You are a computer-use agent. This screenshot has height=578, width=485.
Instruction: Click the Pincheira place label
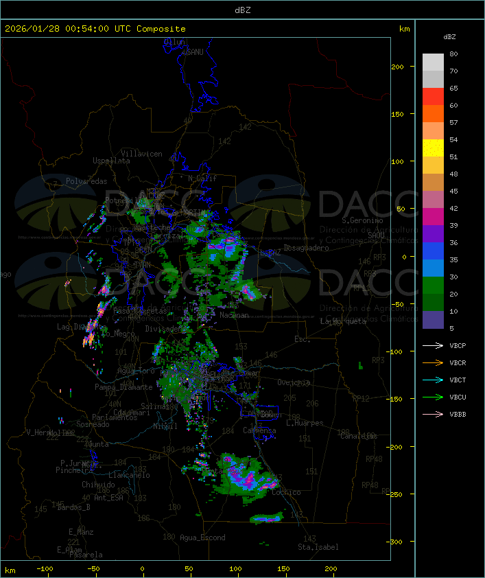click(x=74, y=470)
